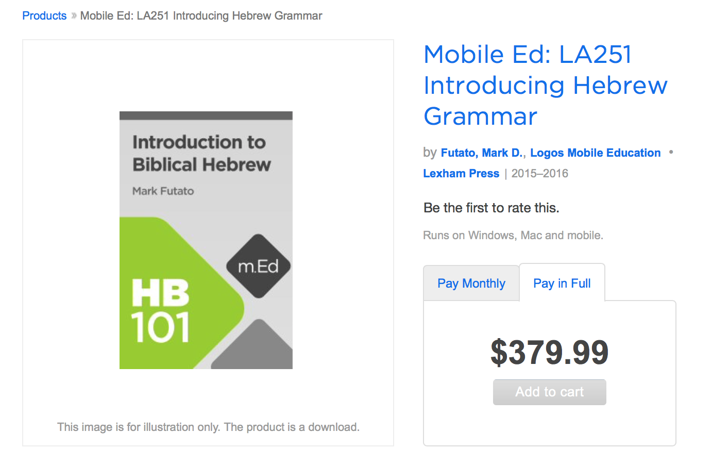
Task: Click 'Mark Futato' name on the cover
Action: click(163, 191)
